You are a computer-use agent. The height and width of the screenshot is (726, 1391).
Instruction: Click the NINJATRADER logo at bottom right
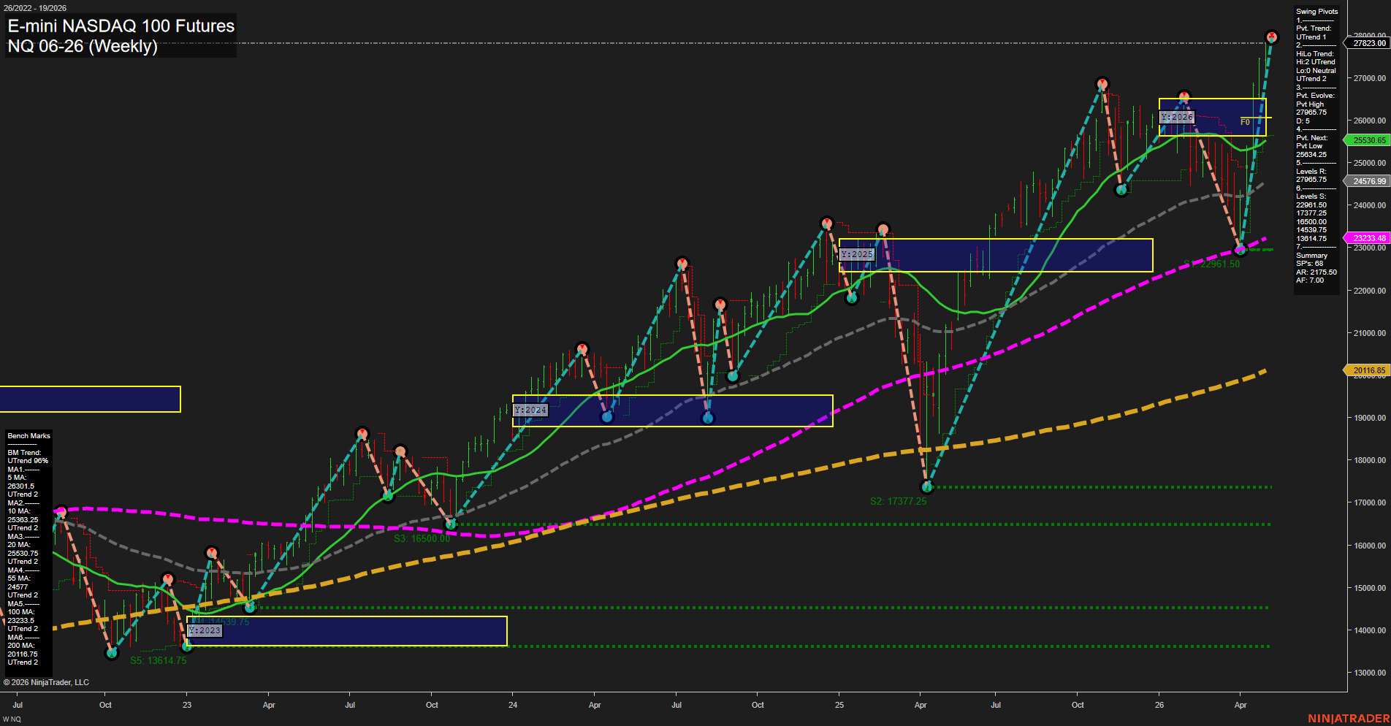coord(1348,719)
